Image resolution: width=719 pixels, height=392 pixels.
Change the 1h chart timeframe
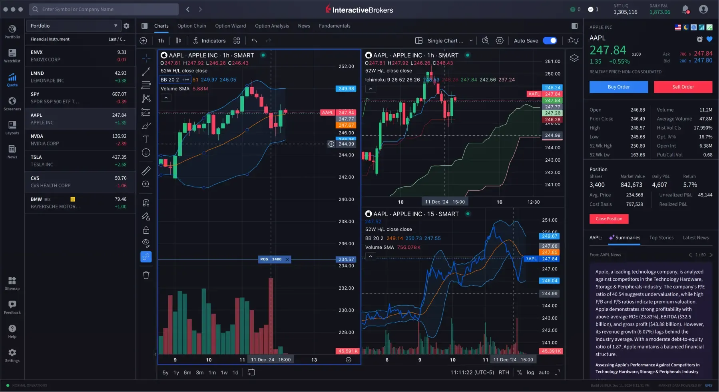(161, 40)
